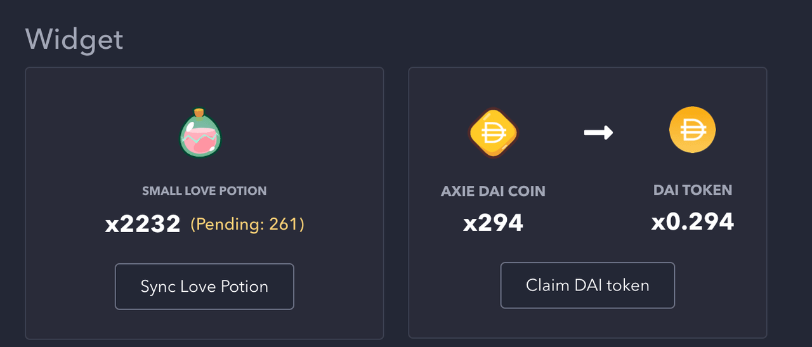812x347 pixels.
Task: Click the x294 coin amount
Action: pyautogui.click(x=493, y=223)
